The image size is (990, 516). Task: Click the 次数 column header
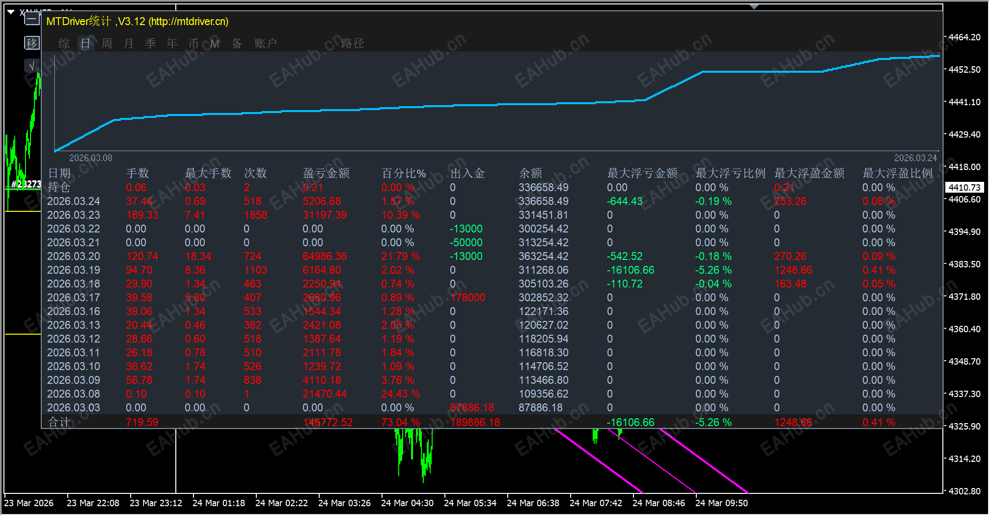click(x=255, y=173)
